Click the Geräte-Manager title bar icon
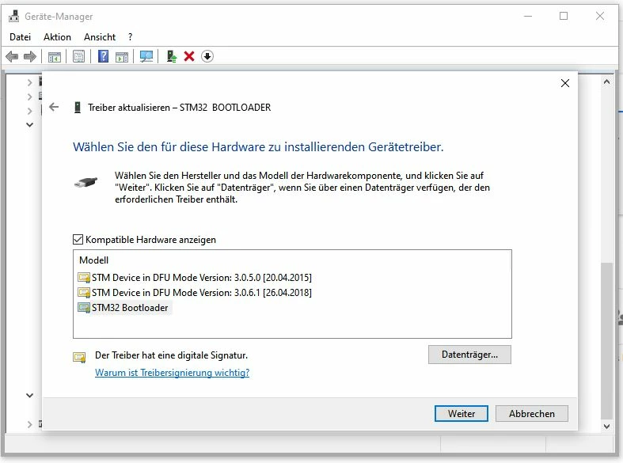Image resolution: width=623 pixels, height=463 pixels. click(x=14, y=17)
